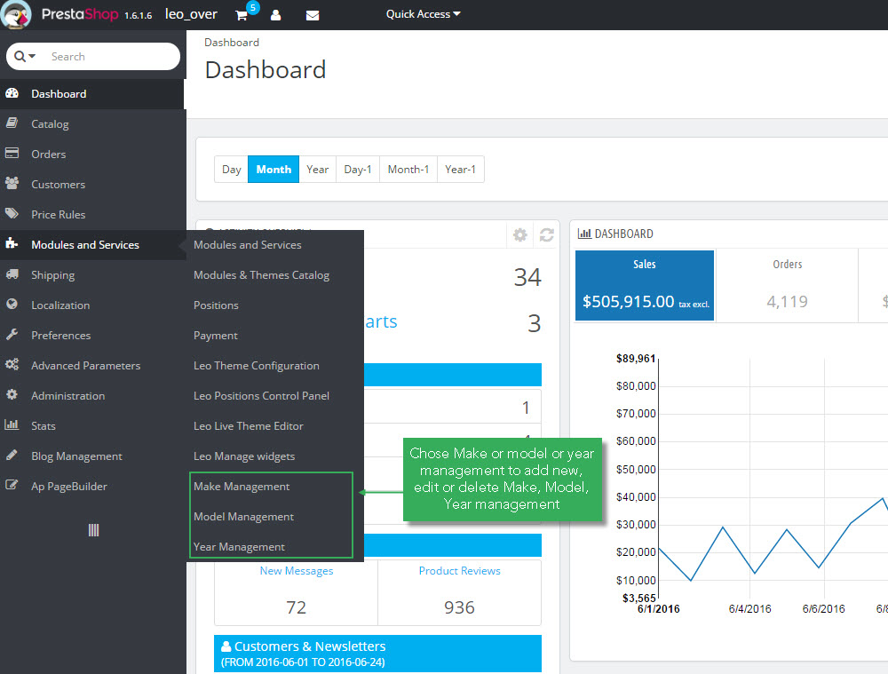Click the leo_over shop name link
The width and height of the screenshot is (888, 674).
coord(191,14)
